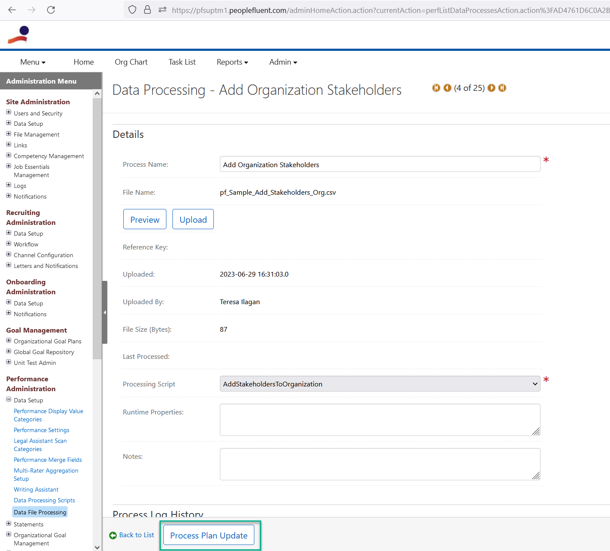This screenshot has width=610, height=551.
Task: Expand Letters and Notifications node
Action: [x=9, y=265]
